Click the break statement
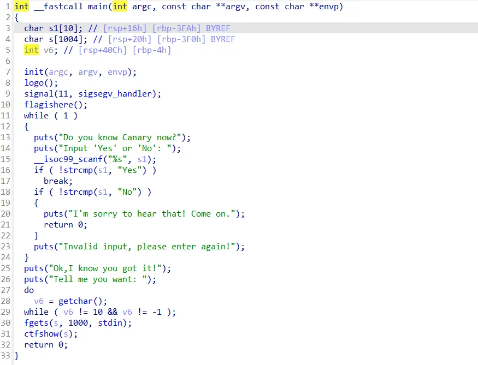The width and height of the screenshot is (478, 365). point(58,181)
